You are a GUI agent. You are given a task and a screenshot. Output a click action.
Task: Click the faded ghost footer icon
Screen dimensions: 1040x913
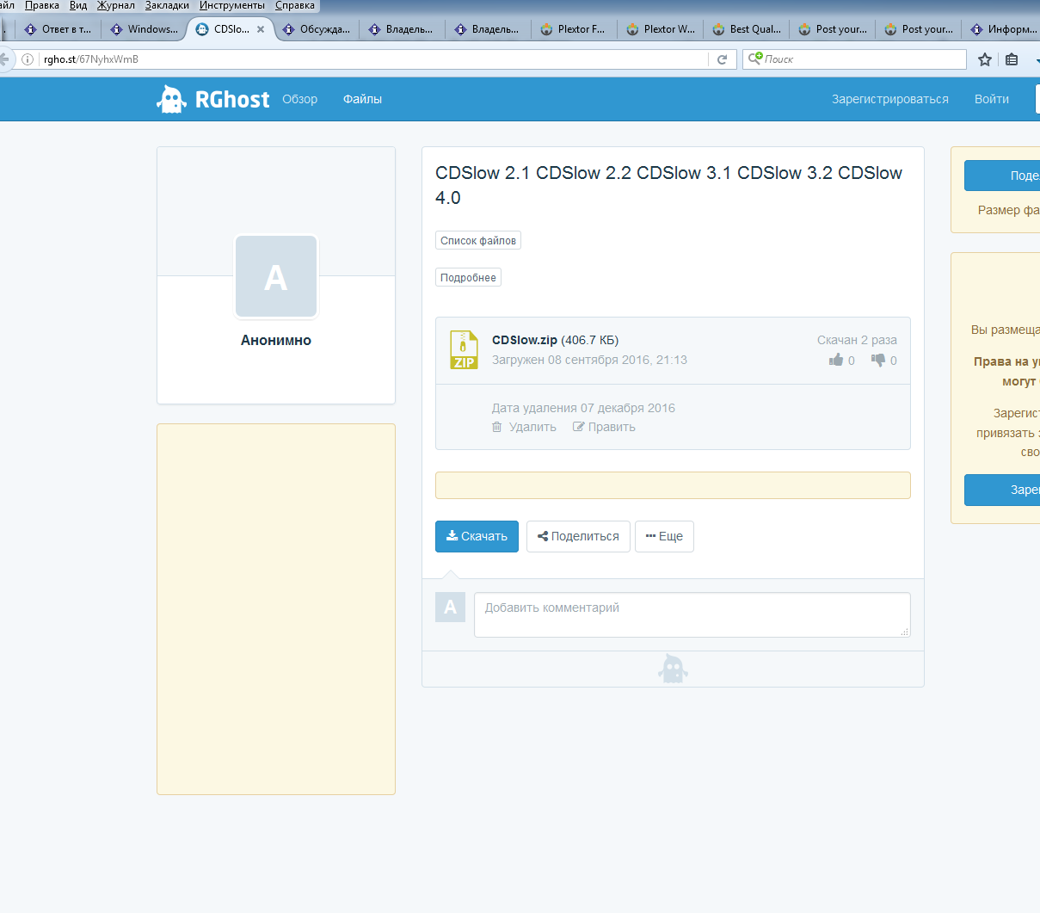pos(673,669)
